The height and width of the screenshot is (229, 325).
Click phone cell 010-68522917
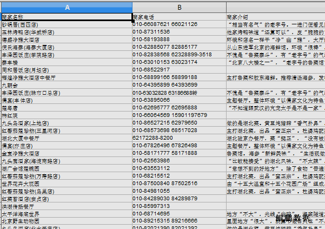pyautogui.click(x=180, y=70)
